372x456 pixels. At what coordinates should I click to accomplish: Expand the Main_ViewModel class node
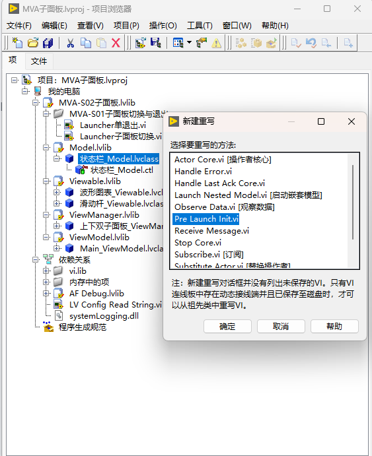click(x=57, y=248)
